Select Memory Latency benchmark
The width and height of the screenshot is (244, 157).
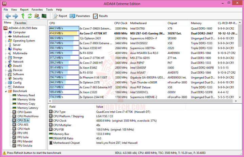tap(28, 108)
